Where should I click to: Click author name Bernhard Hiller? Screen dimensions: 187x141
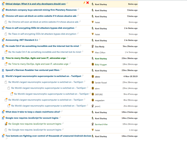[x=101, y=124]
